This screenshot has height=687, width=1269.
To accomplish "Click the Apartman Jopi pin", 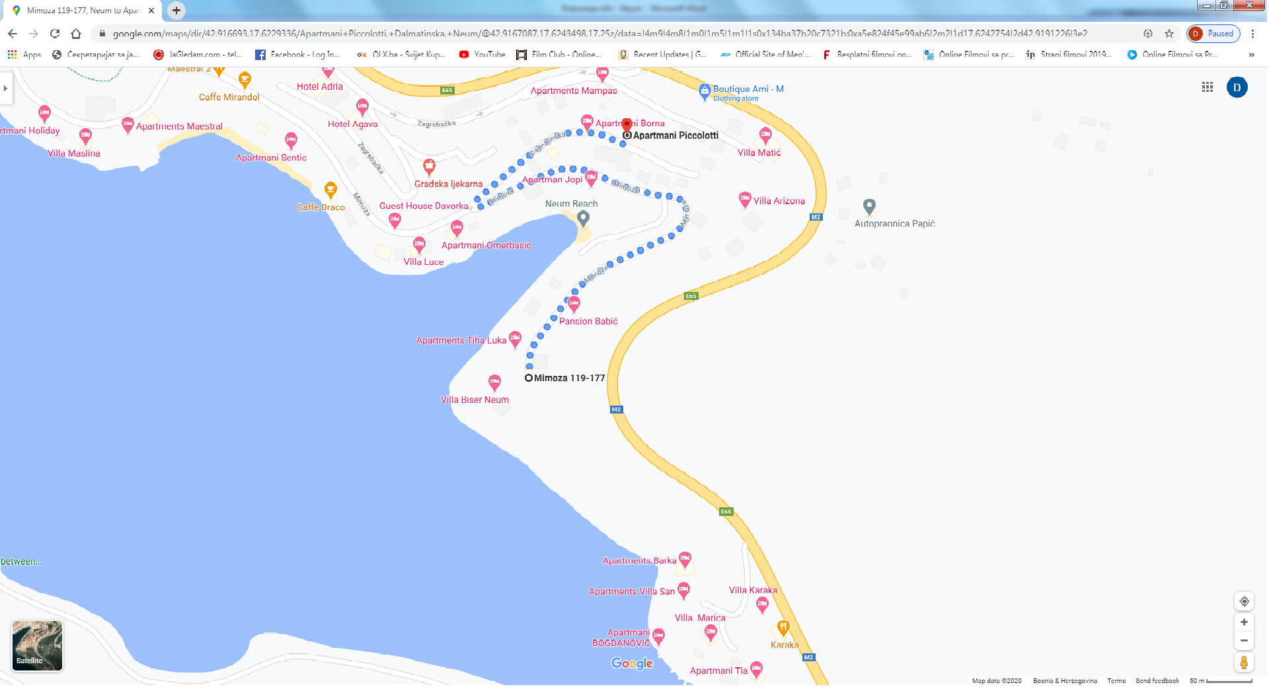I will pos(591,178).
